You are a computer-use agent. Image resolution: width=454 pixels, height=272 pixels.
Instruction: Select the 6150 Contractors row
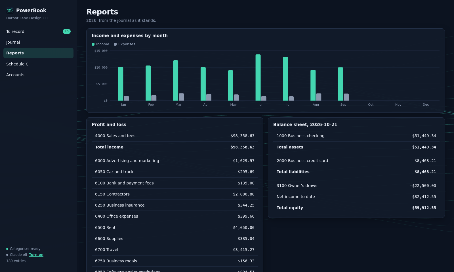(175, 194)
